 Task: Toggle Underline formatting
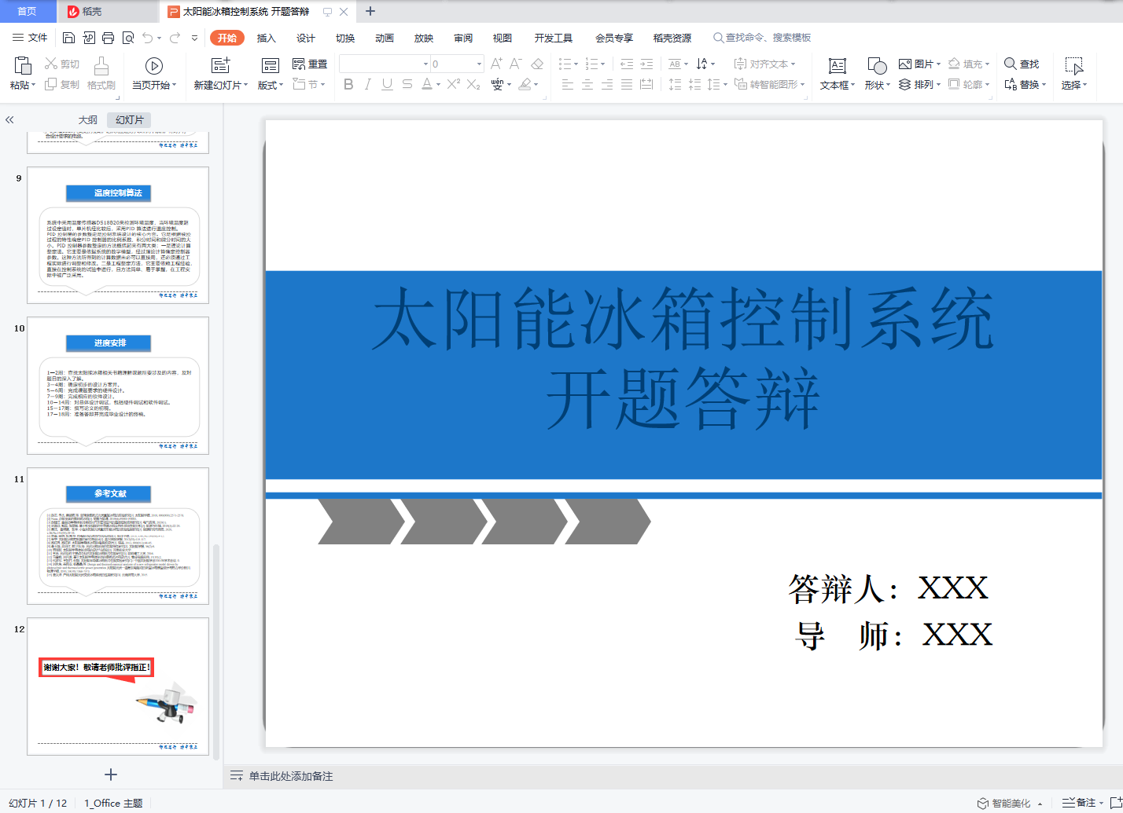click(387, 84)
